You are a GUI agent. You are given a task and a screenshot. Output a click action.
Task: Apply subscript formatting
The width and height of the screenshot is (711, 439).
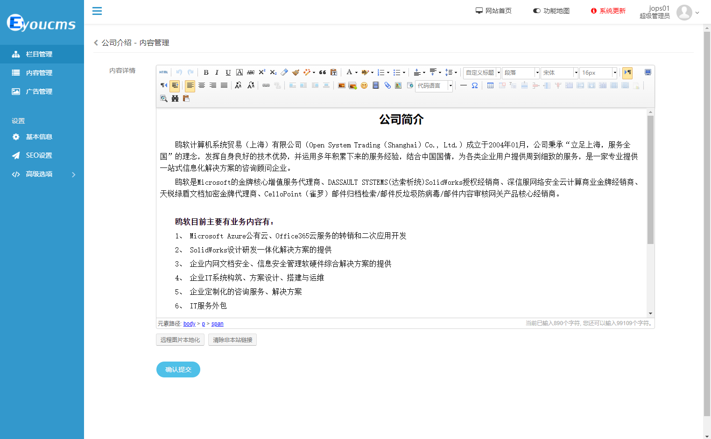[273, 72]
